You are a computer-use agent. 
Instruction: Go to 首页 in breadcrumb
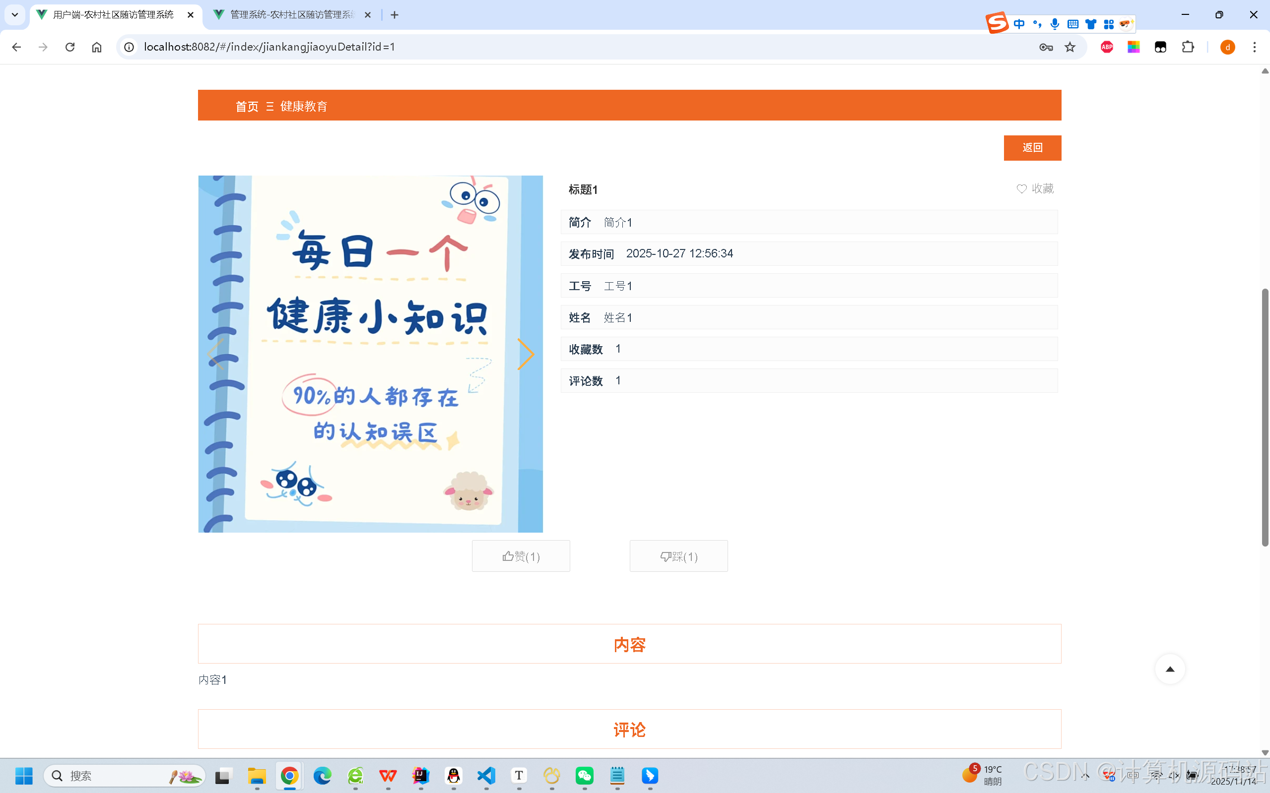[x=247, y=107]
